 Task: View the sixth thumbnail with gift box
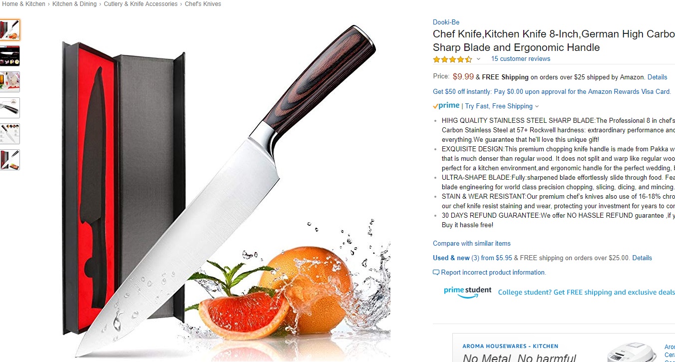click(9, 160)
